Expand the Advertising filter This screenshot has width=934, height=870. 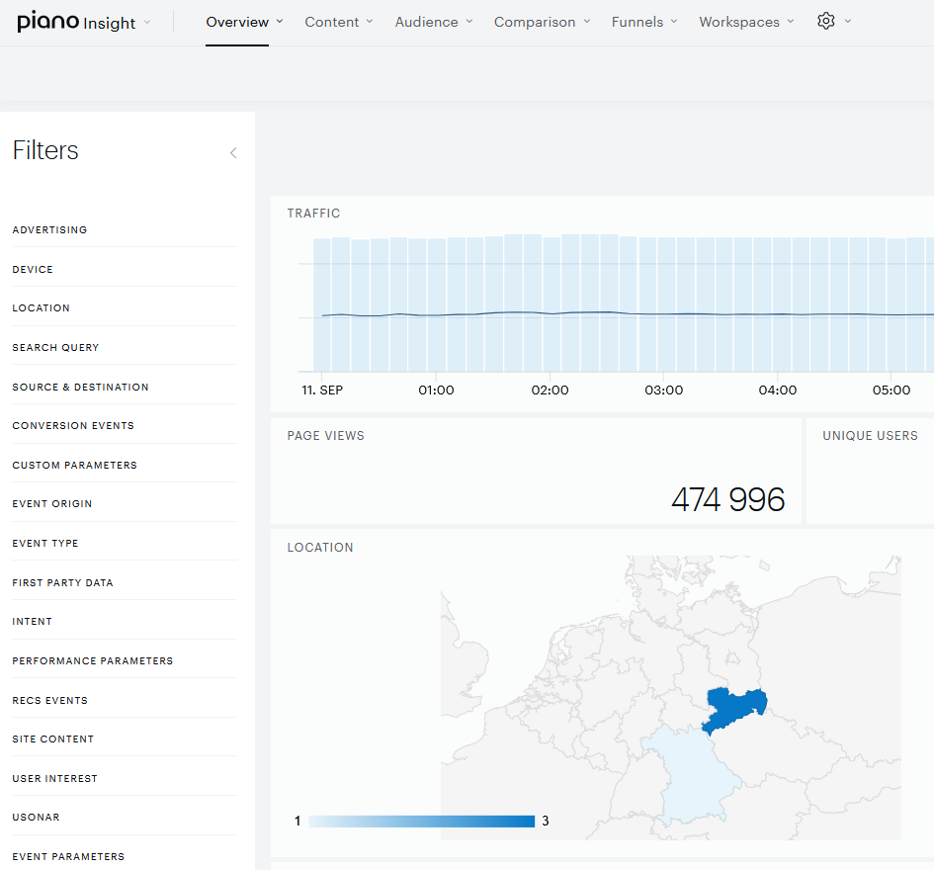(125, 230)
